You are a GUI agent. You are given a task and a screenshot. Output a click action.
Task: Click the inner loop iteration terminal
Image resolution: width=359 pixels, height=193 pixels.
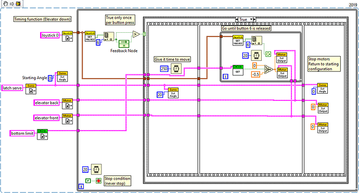pyautogui.click(x=225, y=76)
